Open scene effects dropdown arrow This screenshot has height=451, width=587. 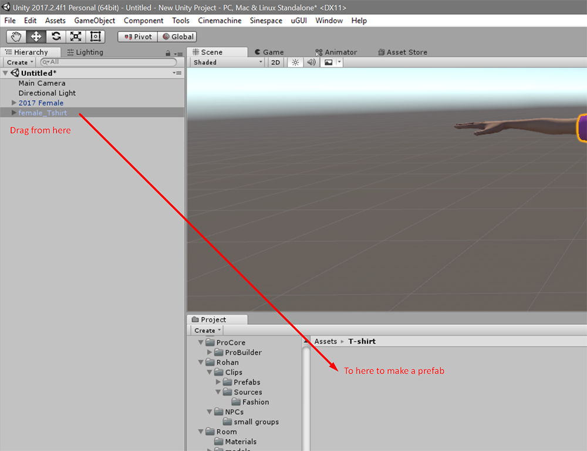click(339, 62)
